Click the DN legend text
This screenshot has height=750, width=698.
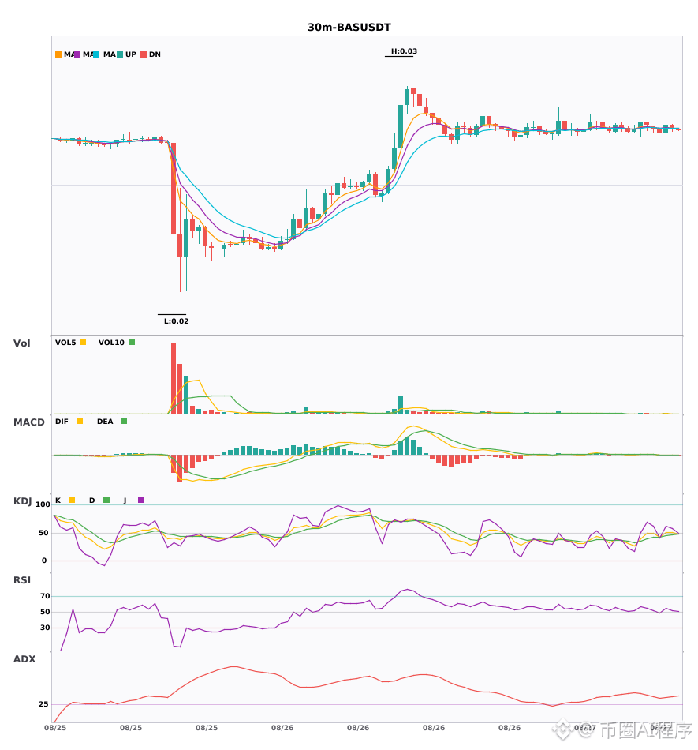[155, 54]
